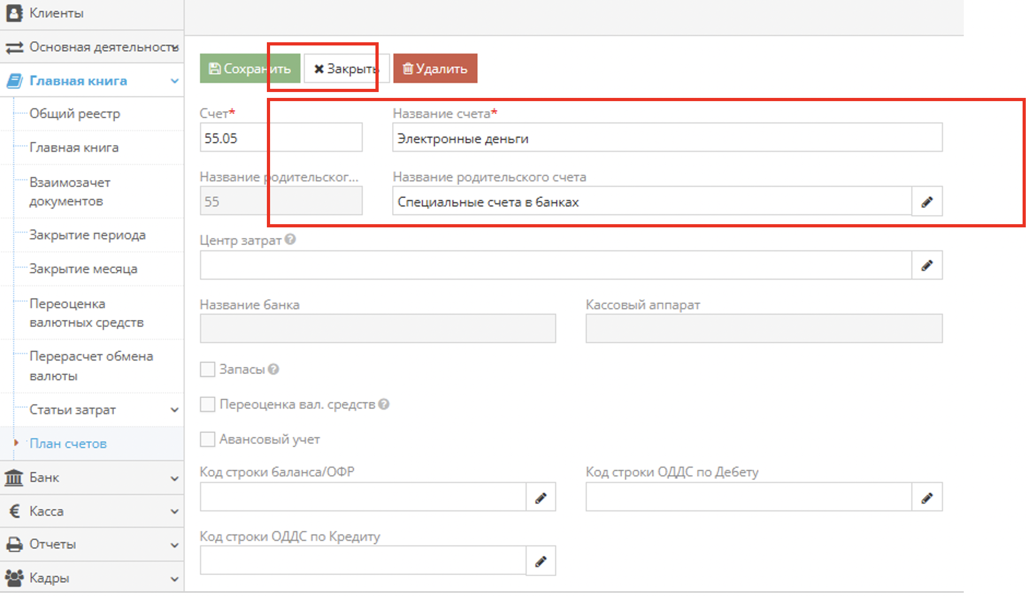Click help icon next to Центр затрат

(x=290, y=240)
